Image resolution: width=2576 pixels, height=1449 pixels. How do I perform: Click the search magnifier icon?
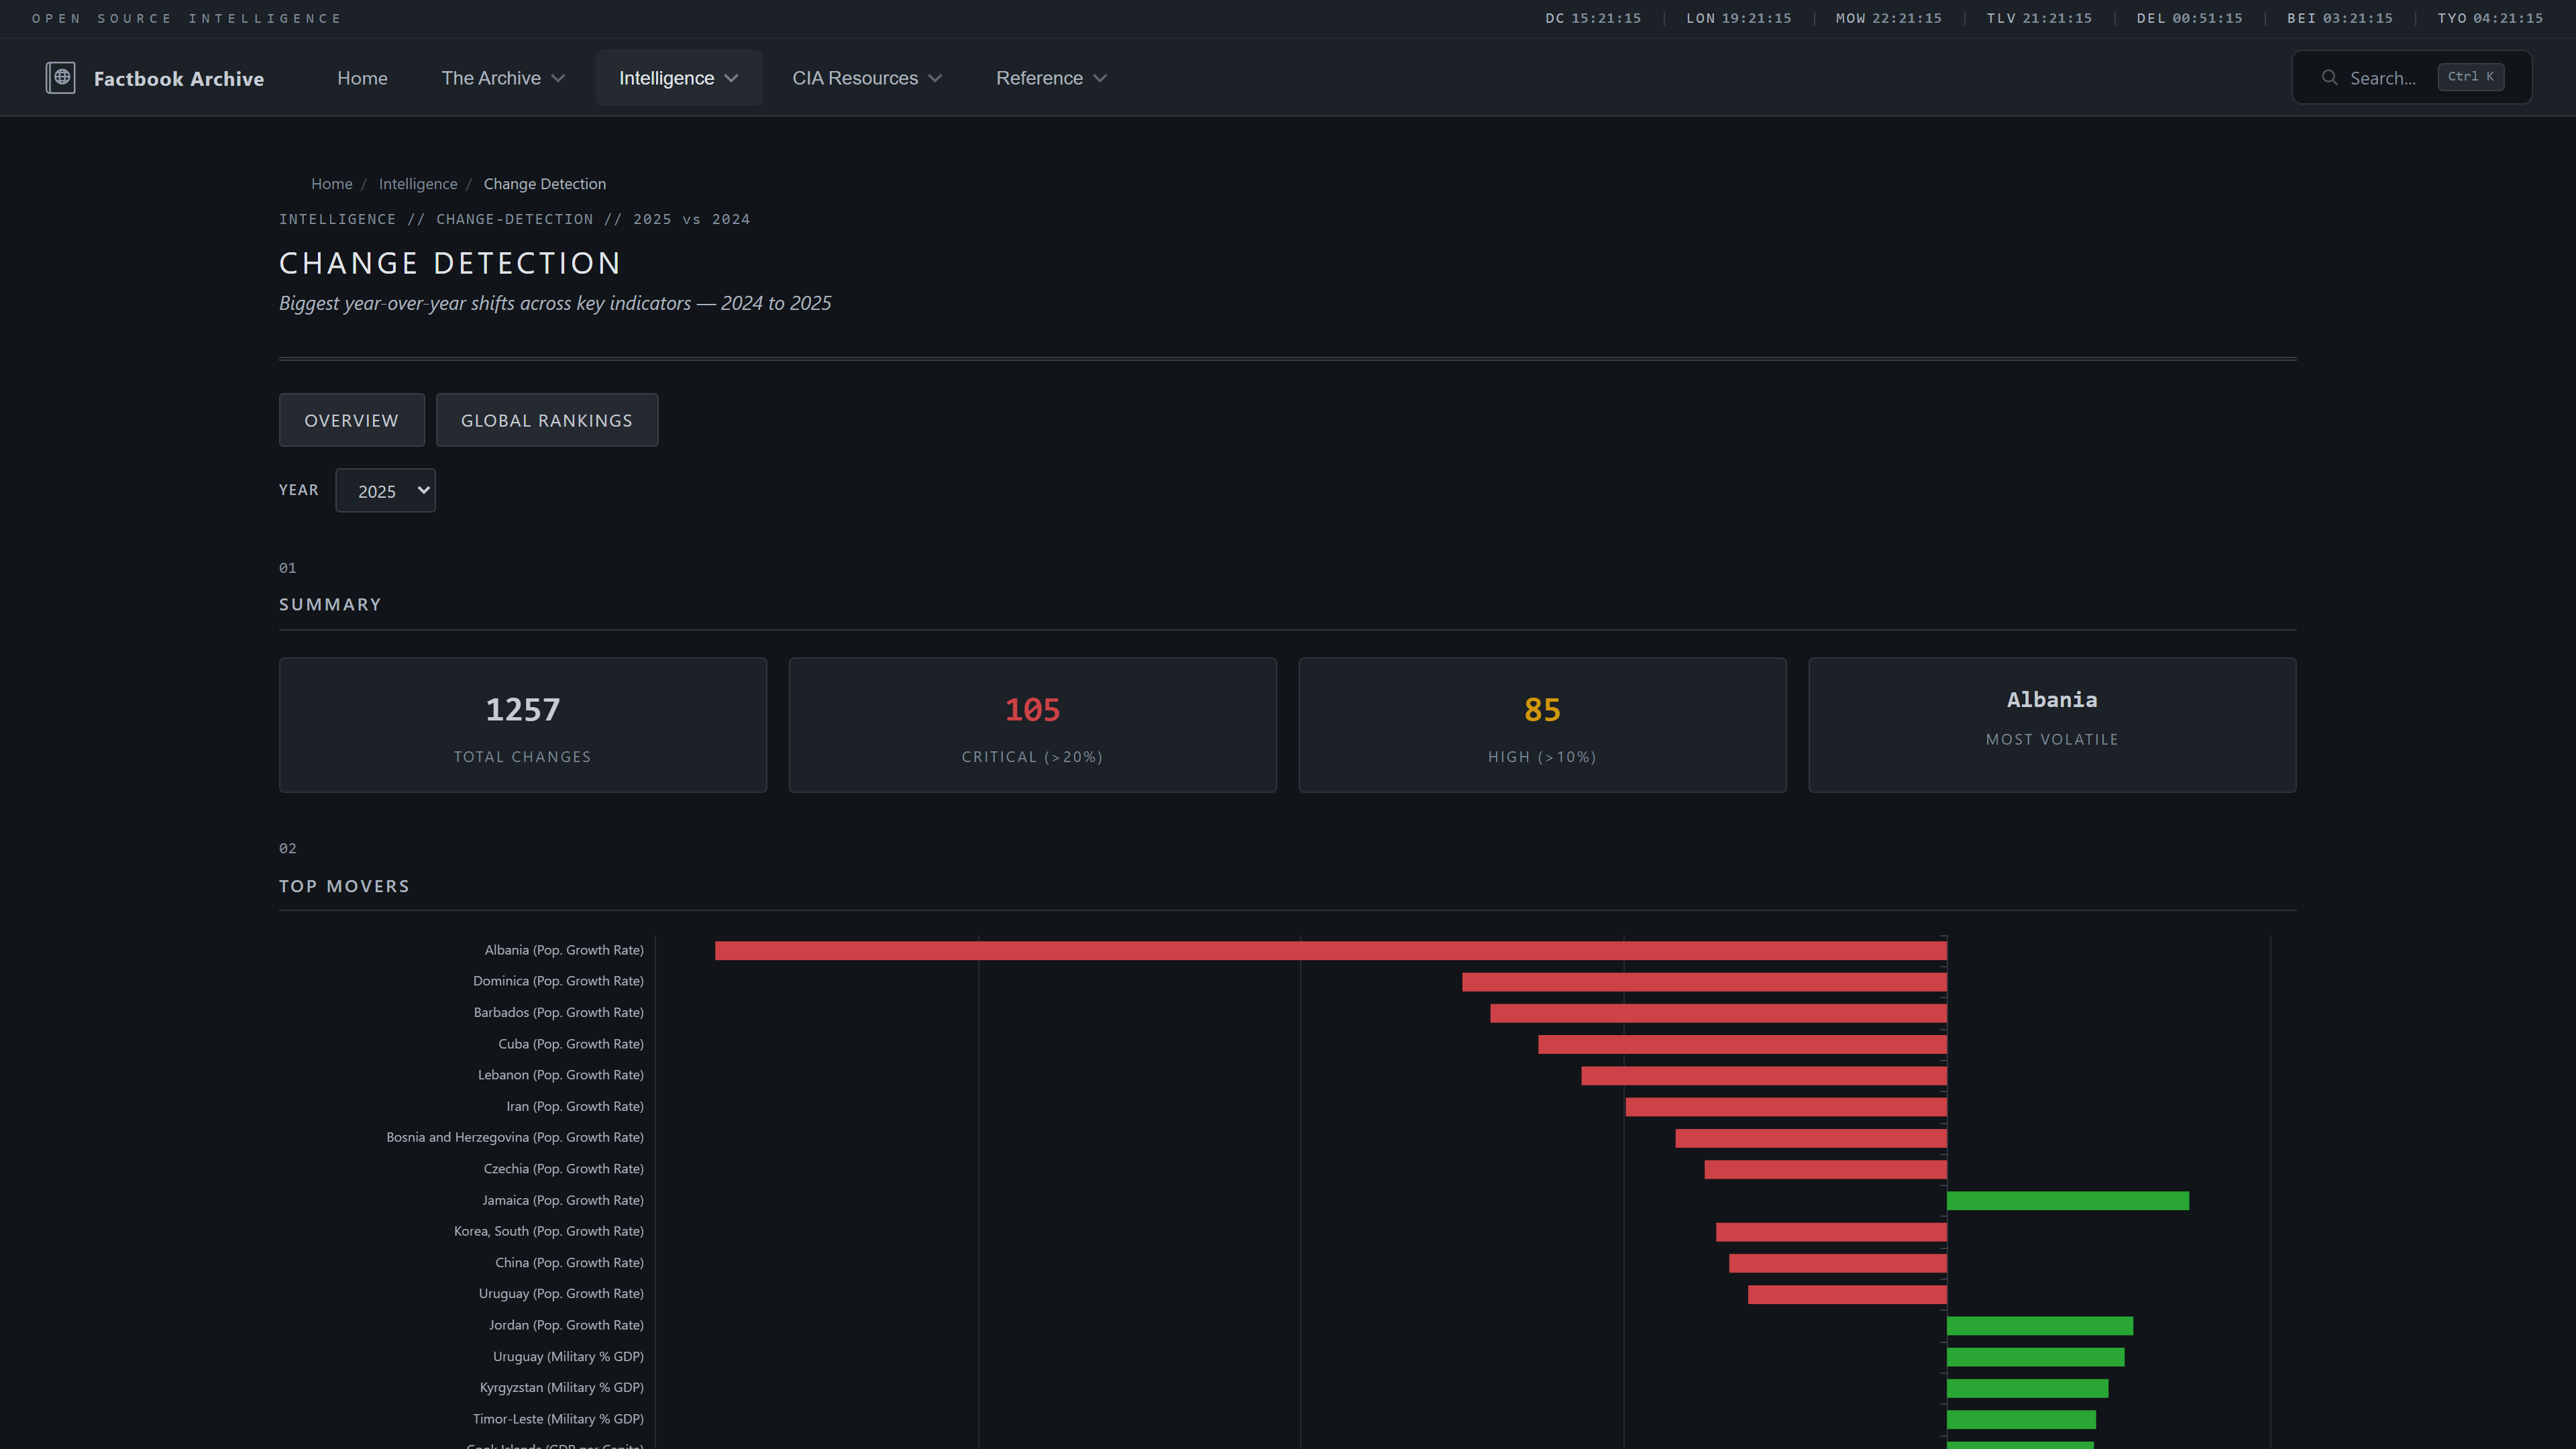[2330, 77]
